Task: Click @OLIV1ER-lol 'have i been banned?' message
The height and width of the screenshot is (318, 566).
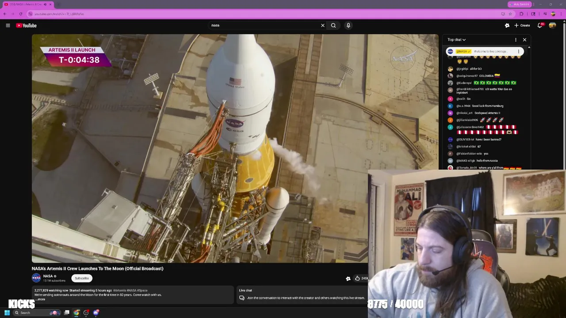Action: [x=474, y=140]
